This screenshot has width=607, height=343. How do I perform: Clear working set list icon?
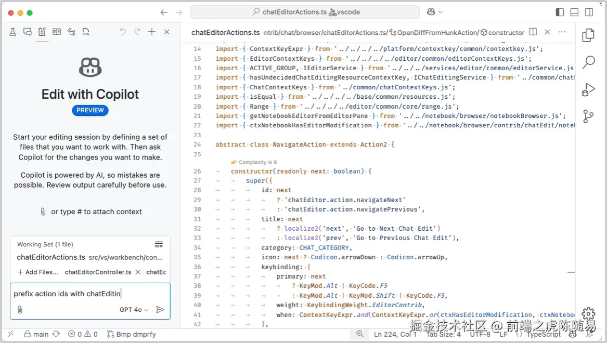[x=159, y=244]
